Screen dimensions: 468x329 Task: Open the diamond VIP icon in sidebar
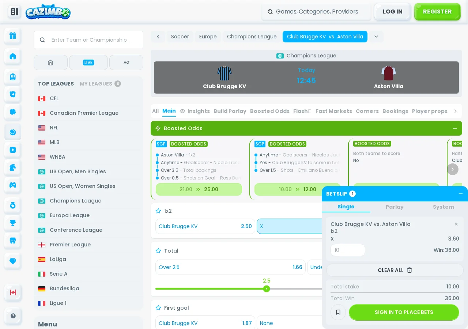pyautogui.click(x=13, y=261)
